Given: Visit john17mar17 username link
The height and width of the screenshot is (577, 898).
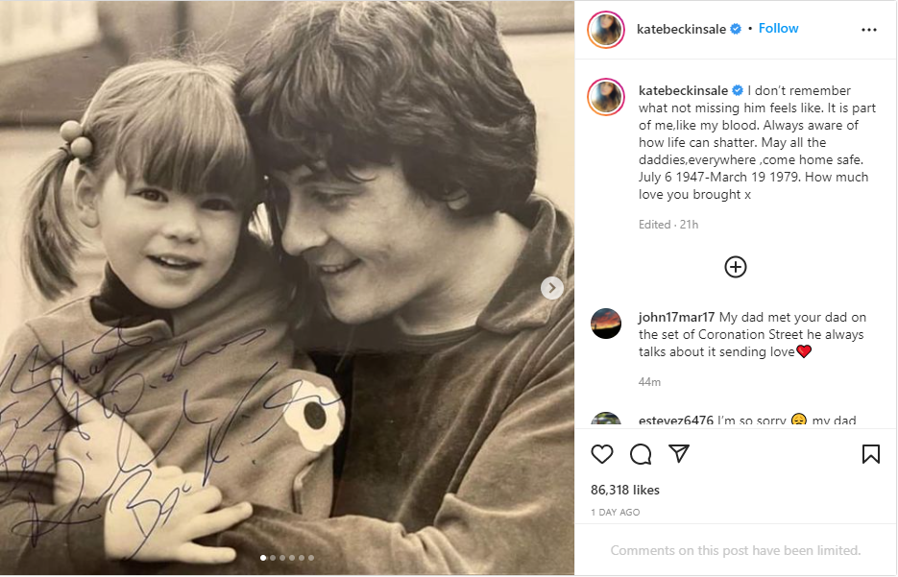Looking at the screenshot, I should tap(676, 318).
